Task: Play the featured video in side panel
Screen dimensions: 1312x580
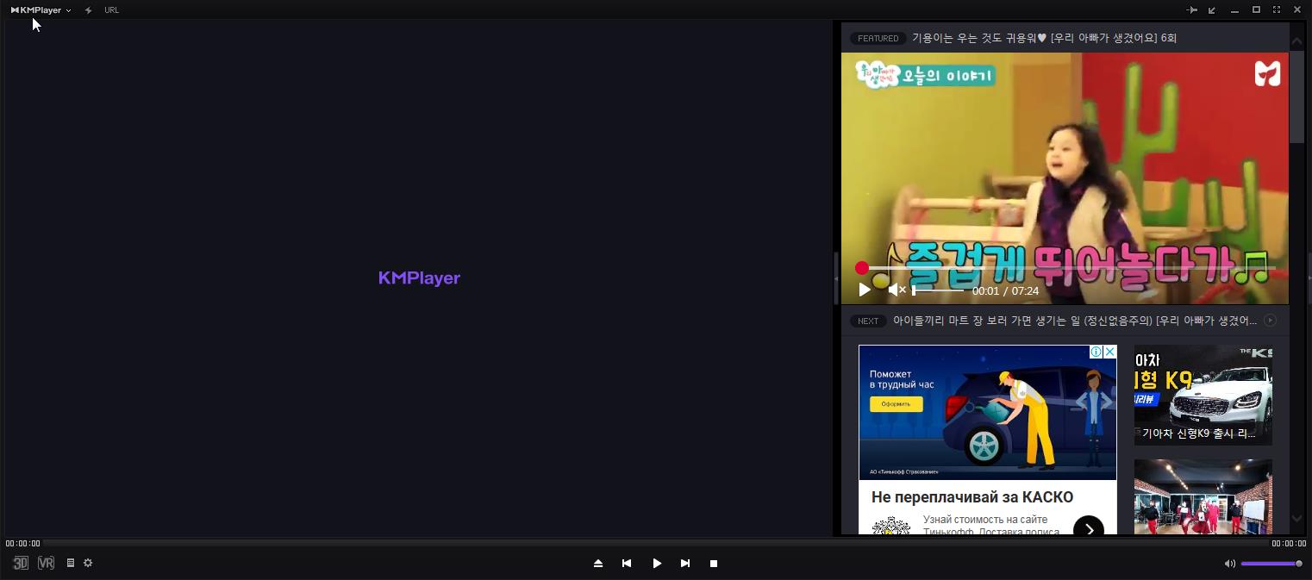Action: [865, 290]
